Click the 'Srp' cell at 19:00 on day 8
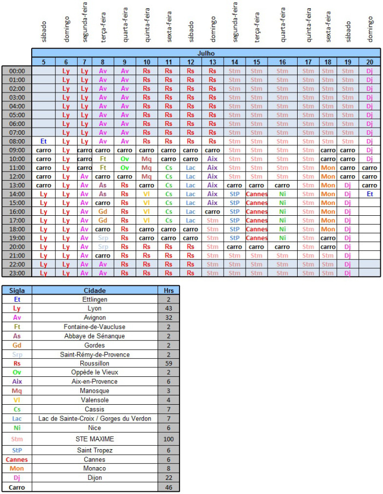 [x=103, y=238]
